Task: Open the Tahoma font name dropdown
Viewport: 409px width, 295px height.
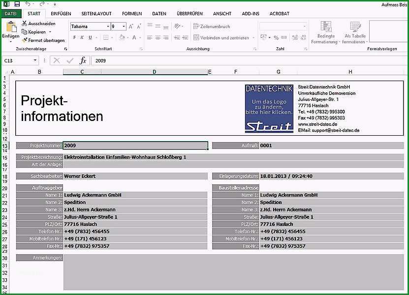Action: [108, 27]
